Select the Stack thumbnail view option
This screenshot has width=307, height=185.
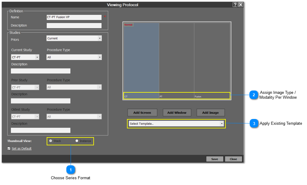coord(51,141)
